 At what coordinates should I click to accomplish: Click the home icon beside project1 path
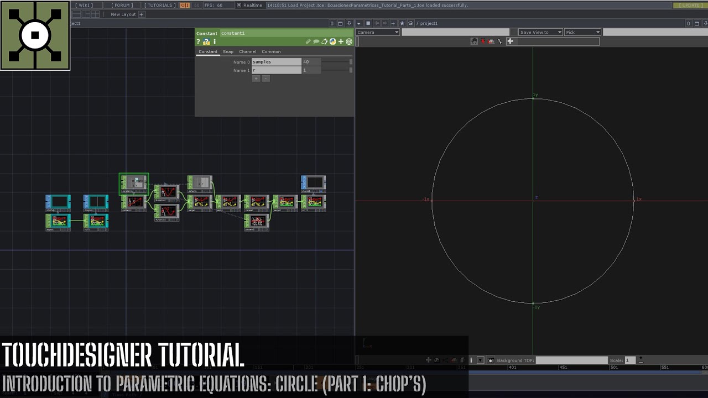coord(410,23)
